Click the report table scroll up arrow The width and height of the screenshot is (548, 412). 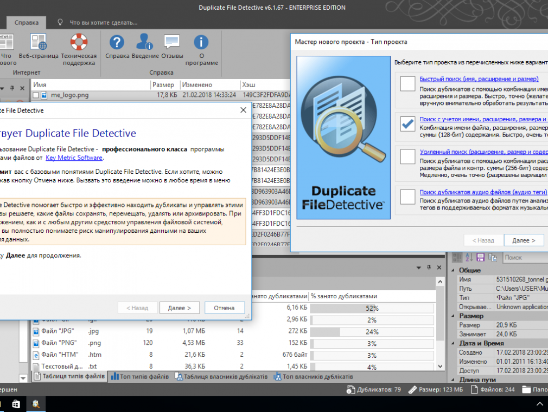441,282
